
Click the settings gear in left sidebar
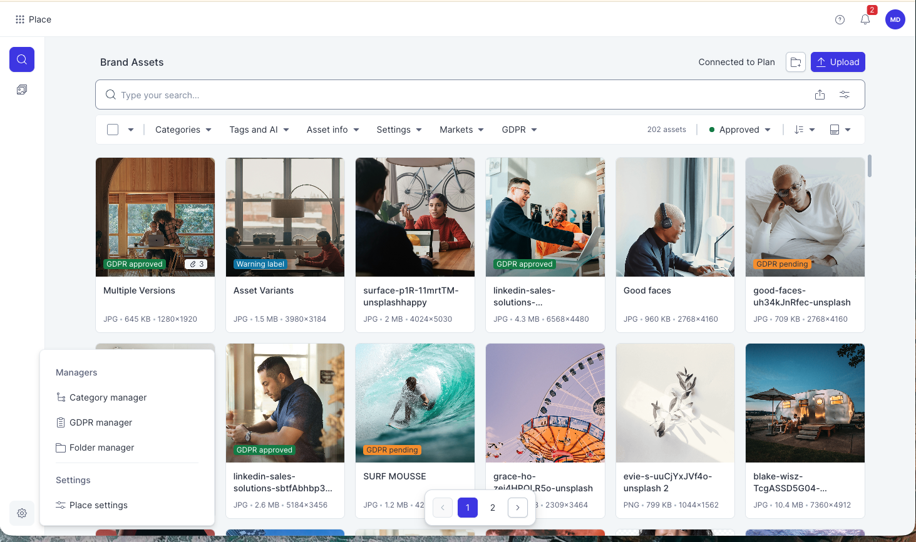point(22,513)
